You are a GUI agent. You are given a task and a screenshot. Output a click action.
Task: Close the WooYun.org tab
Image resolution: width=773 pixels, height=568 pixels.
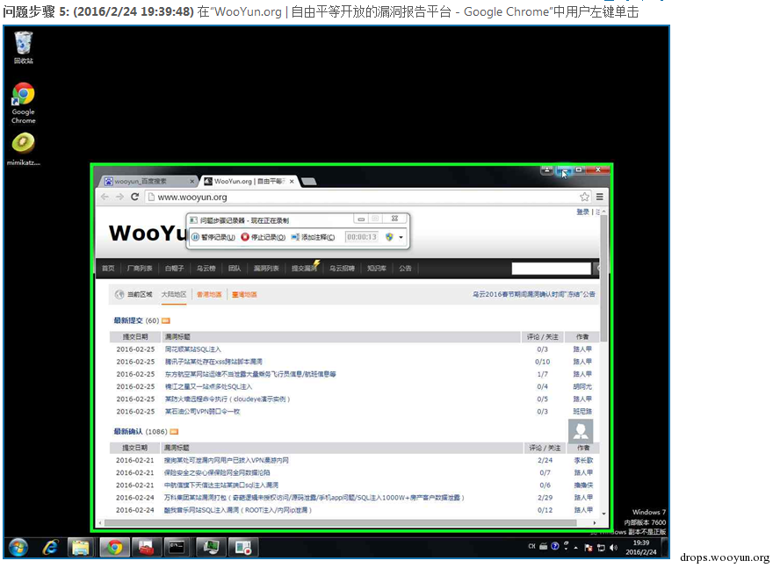(x=292, y=182)
